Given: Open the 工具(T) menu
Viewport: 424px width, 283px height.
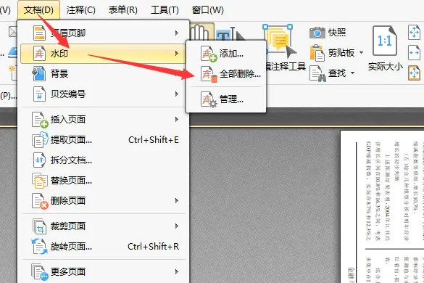Looking at the screenshot, I should point(165,10).
